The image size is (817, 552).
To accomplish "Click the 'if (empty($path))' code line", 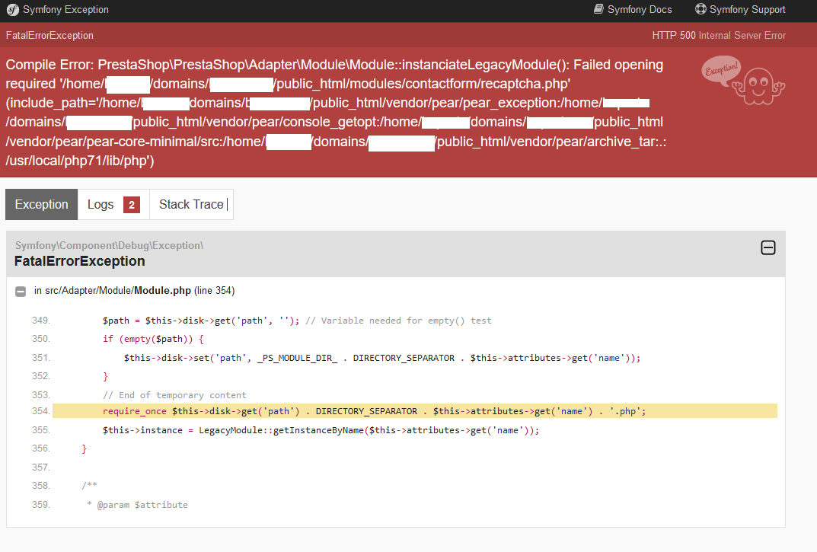I will (153, 340).
